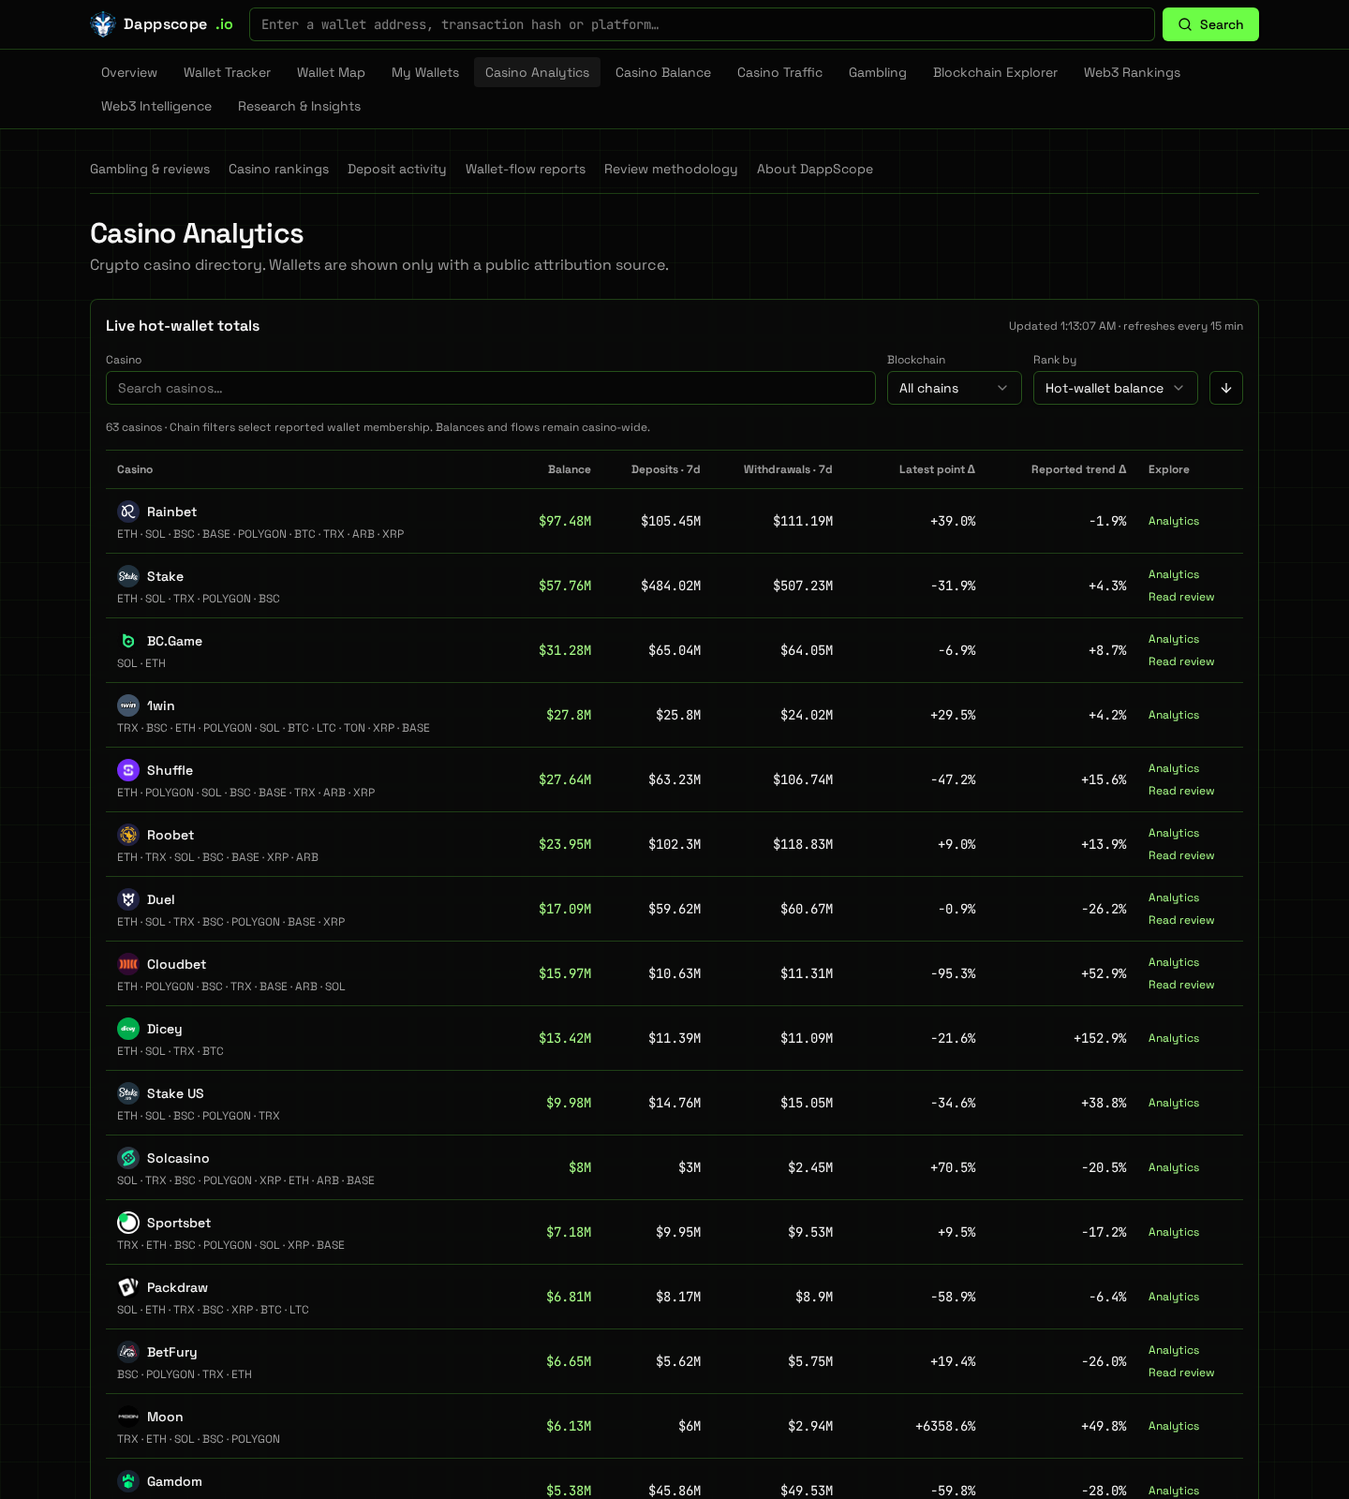This screenshot has width=1349, height=1499.
Task: Open Blockchain Explorer tab
Action: pos(995,72)
